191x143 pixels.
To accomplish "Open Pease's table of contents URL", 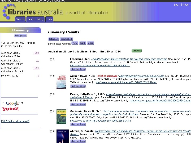I will (160, 101).
